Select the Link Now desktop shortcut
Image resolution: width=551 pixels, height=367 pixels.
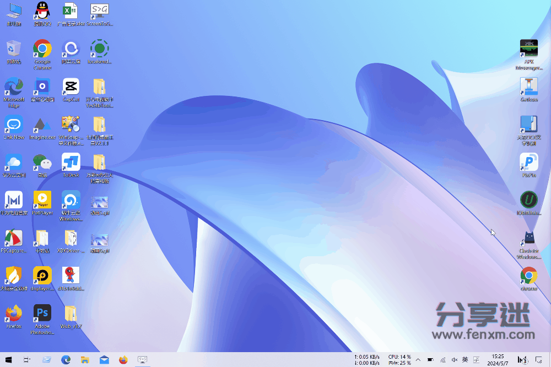coord(14,124)
